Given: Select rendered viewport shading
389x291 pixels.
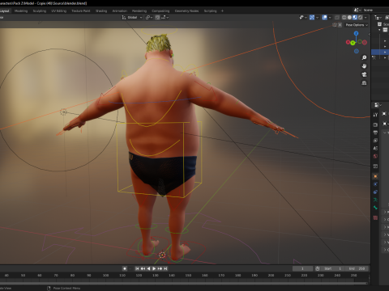Looking at the screenshot, I should pyautogui.click(x=361, y=17).
